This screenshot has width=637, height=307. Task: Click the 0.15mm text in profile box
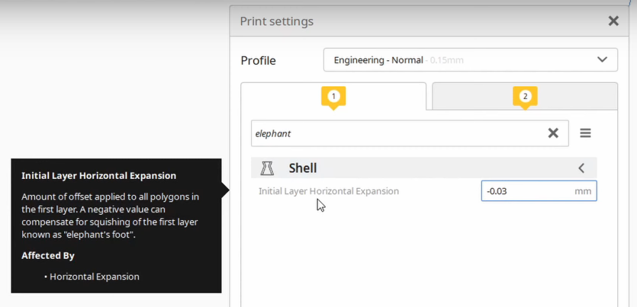point(446,60)
